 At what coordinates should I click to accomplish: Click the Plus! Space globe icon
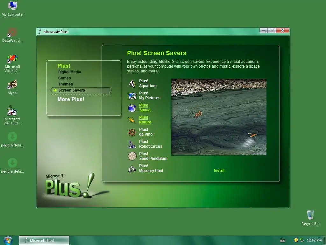point(132,108)
